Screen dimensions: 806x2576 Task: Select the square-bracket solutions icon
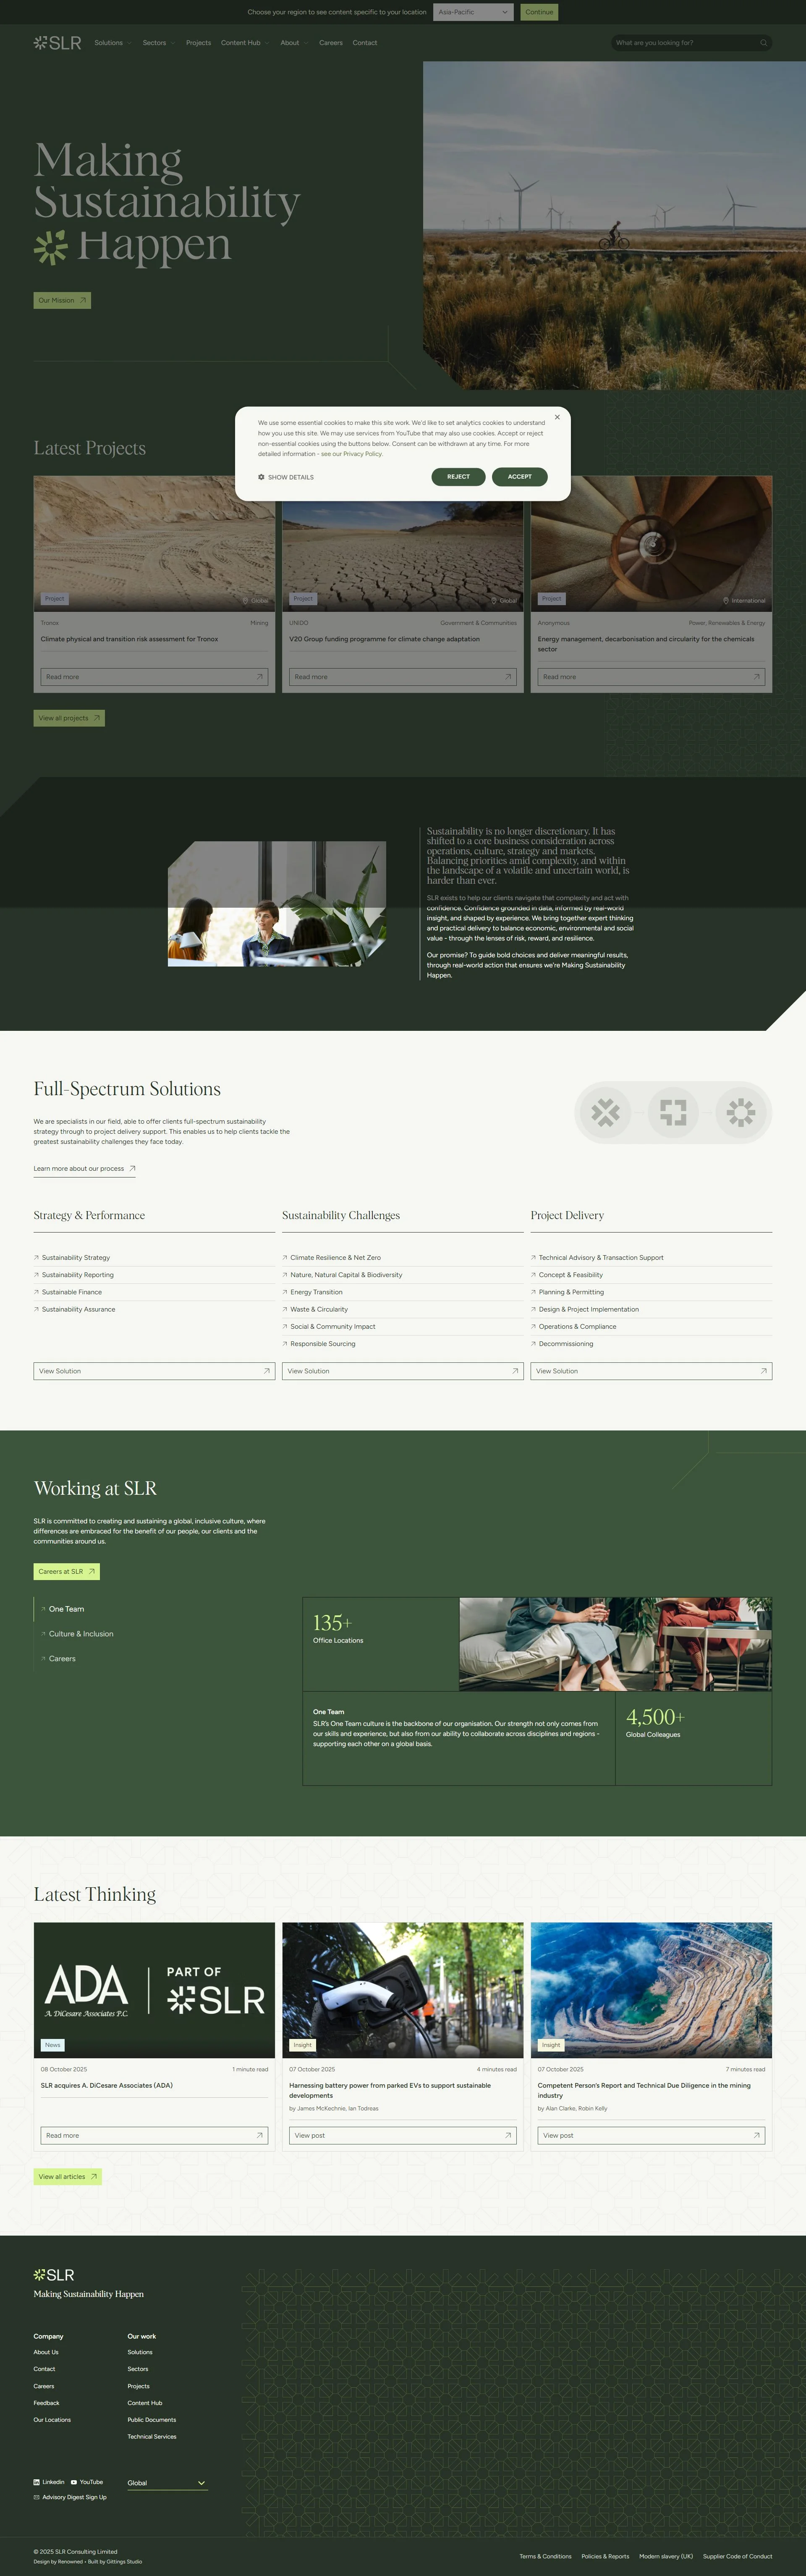(673, 1112)
